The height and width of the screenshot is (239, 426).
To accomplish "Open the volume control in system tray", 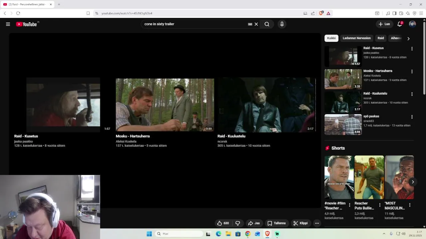I will [x=403, y=234].
